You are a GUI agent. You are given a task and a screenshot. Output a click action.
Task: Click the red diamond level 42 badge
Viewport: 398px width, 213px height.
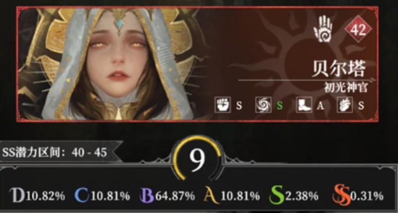click(x=358, y=29)
